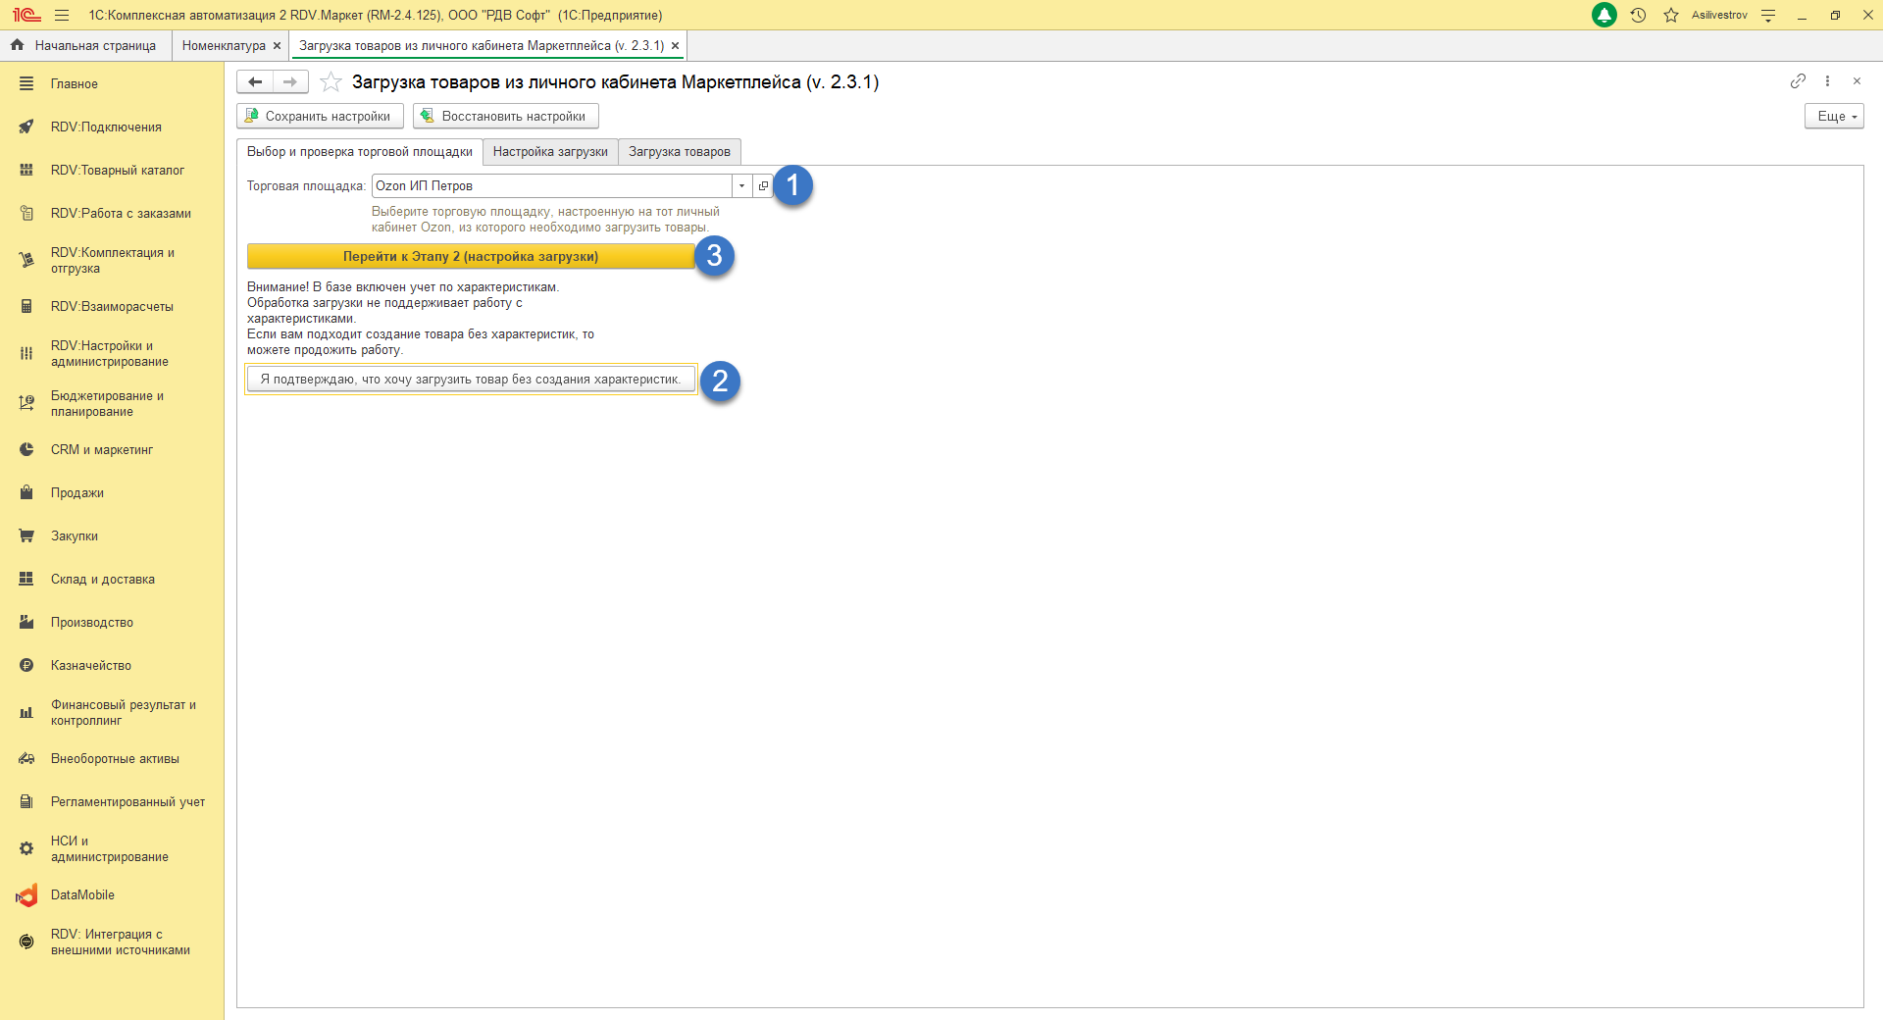This screenshot has width=1883, height=1020.
Task: Click the Регламентированный учет icon
Action: [x=26, y=801]
